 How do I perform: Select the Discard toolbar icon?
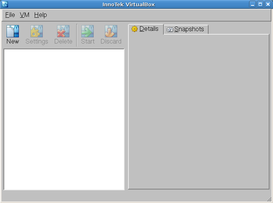[111, 31]
